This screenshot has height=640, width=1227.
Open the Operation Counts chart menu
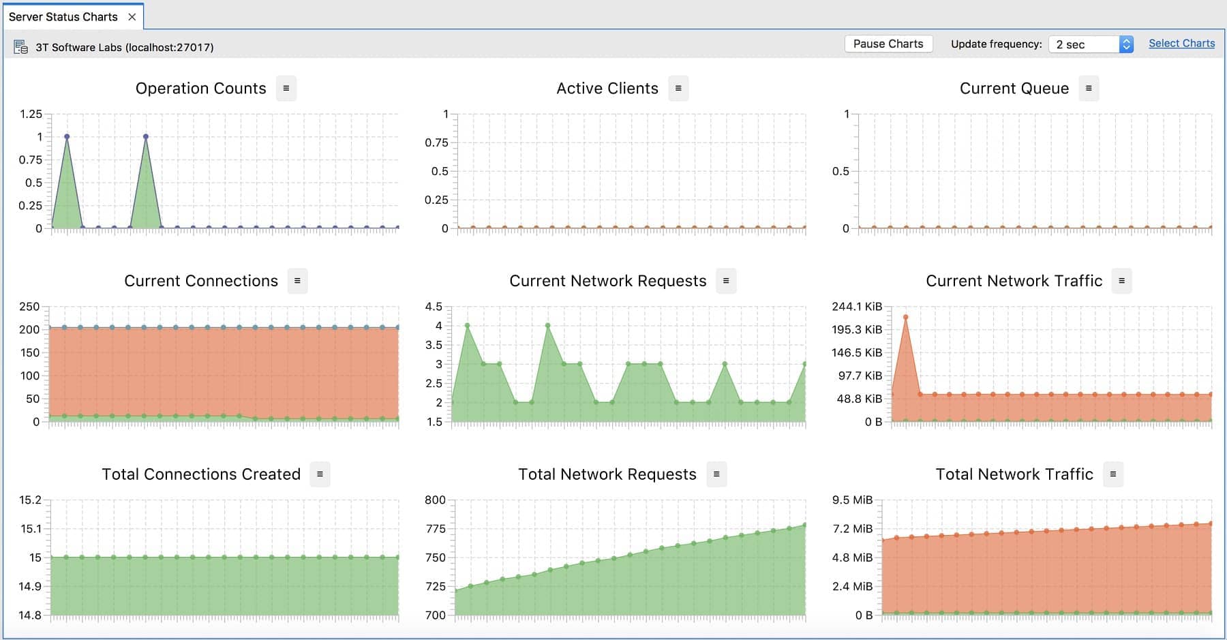(286, 89)
